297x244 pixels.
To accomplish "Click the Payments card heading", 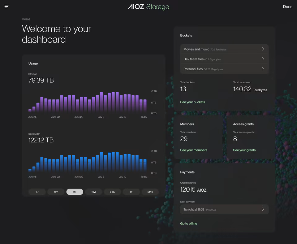I will coord(187,172).
